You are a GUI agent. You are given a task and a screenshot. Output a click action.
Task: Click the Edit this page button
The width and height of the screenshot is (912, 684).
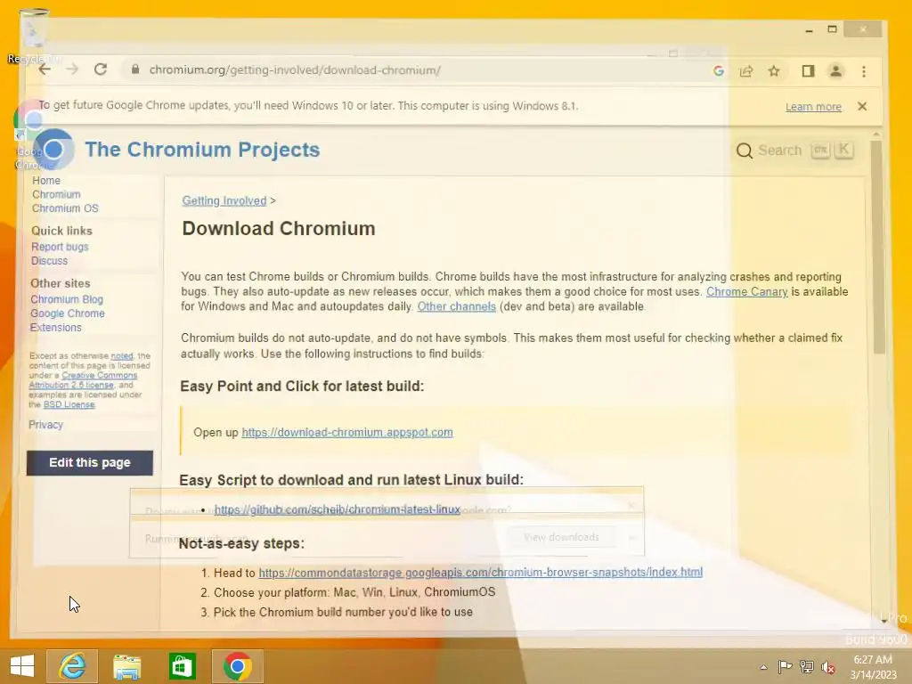click(90, 463)
